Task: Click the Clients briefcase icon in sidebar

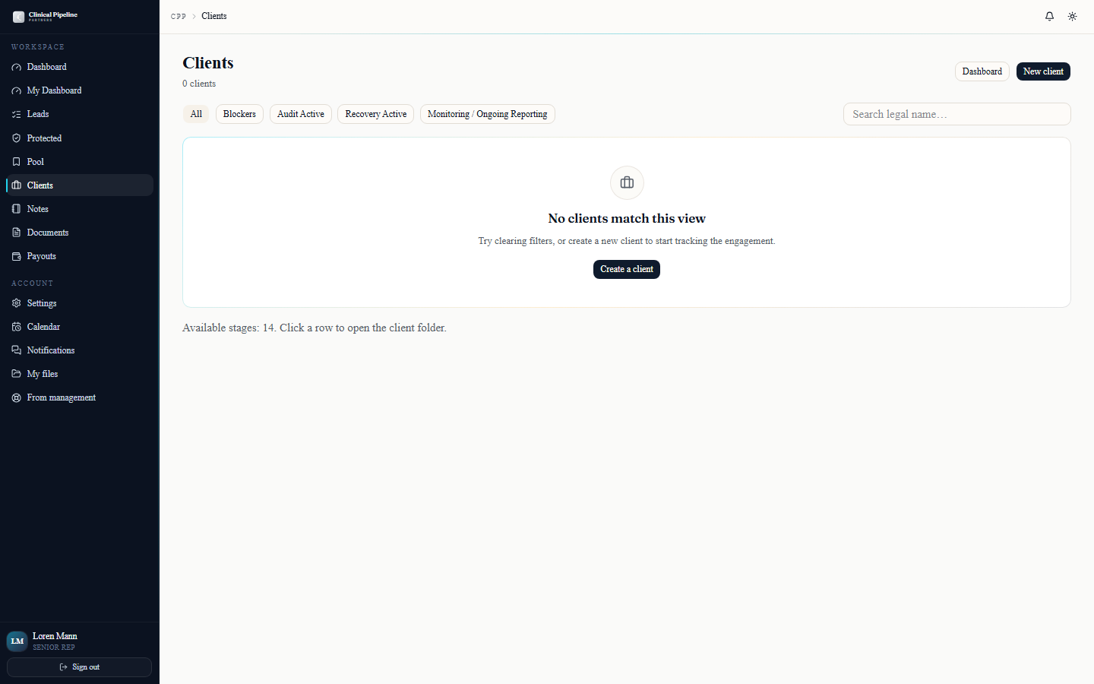Action: [x=16, y=185]
